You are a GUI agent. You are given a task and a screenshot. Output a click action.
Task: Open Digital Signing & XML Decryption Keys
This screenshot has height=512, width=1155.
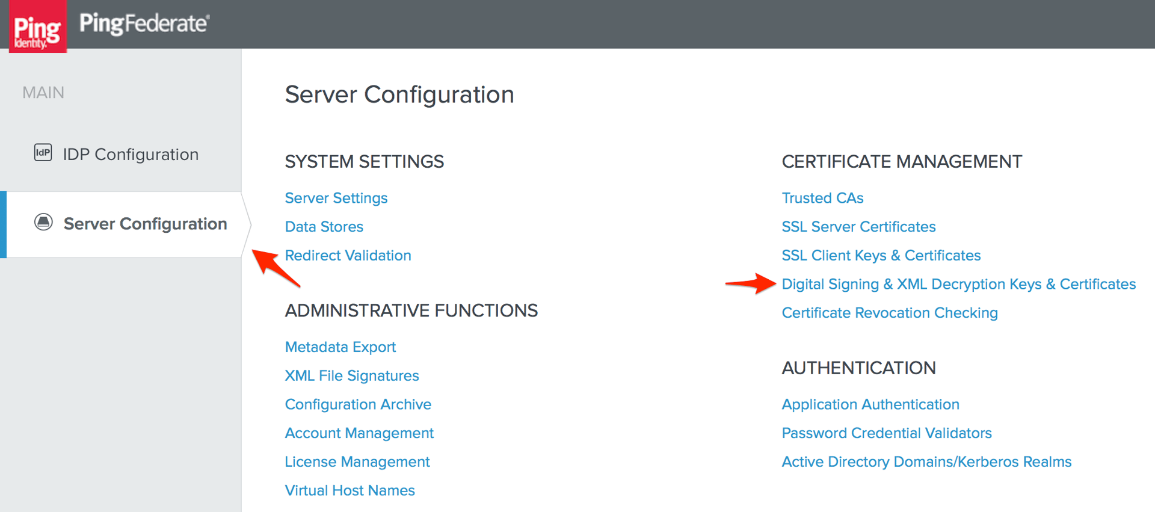coord(958,284)
